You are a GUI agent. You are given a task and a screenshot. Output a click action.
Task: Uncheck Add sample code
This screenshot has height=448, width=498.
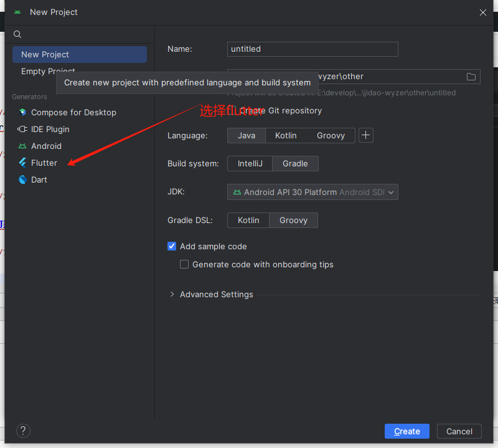tap(172, 246)
